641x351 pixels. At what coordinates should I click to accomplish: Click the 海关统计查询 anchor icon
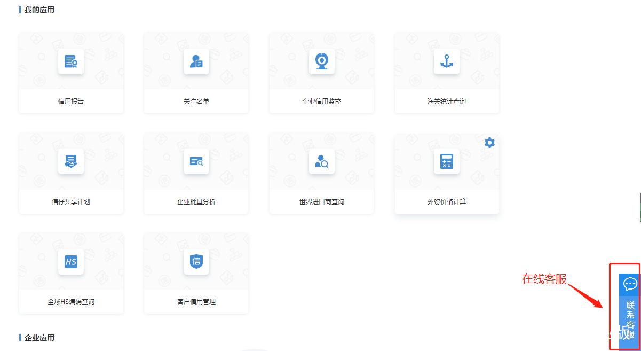click(x=446, y=60)
